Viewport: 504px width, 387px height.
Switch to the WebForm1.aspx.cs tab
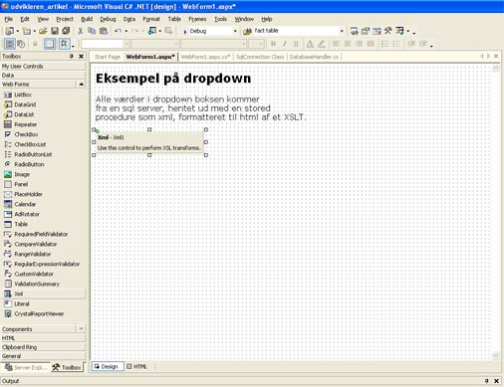point(205,57)
